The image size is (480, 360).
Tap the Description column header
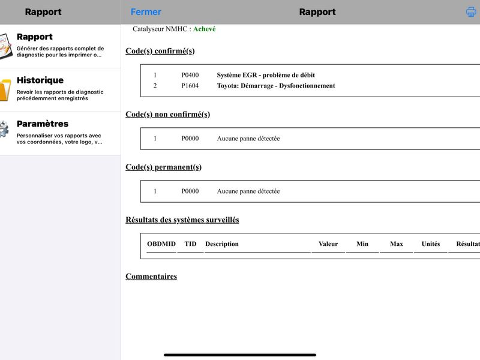pyautogui.click(x=222, y=244)
